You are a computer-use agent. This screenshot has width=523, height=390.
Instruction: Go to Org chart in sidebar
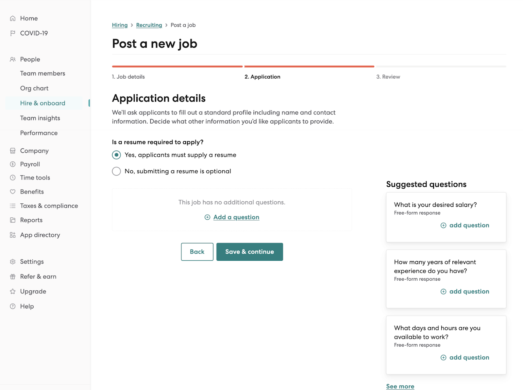[x=34, y=88]
